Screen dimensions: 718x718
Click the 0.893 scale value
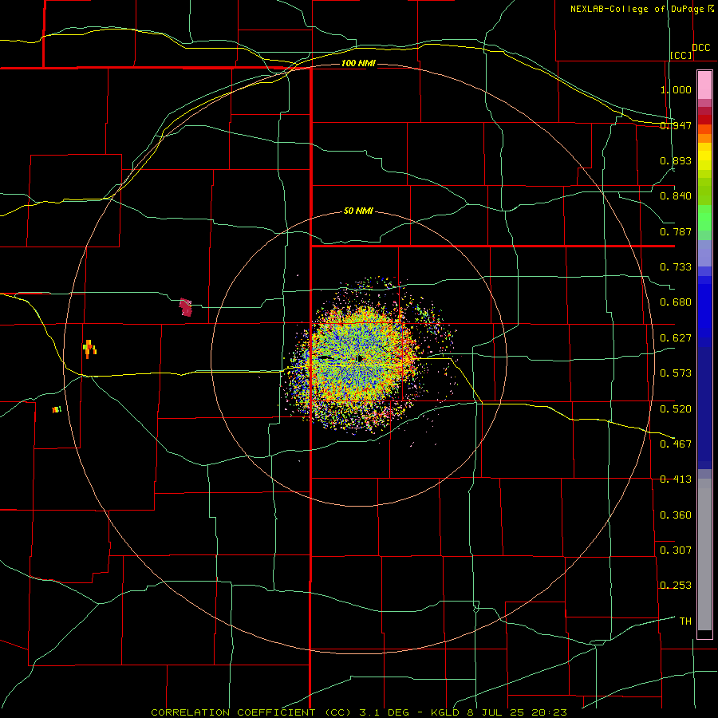(676, 160)
